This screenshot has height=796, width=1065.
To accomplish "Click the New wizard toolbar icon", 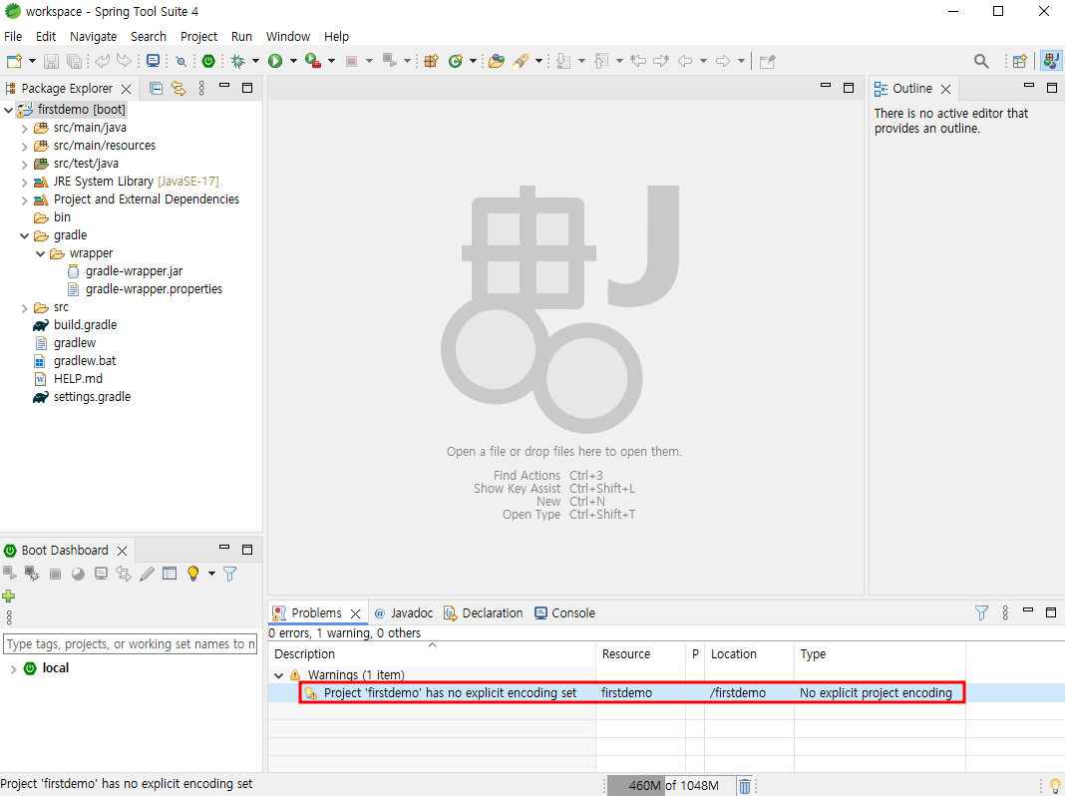I will (x=14, y=61).
